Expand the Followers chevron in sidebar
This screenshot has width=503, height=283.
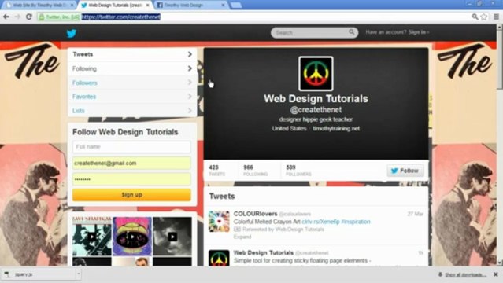click(190, 83)
